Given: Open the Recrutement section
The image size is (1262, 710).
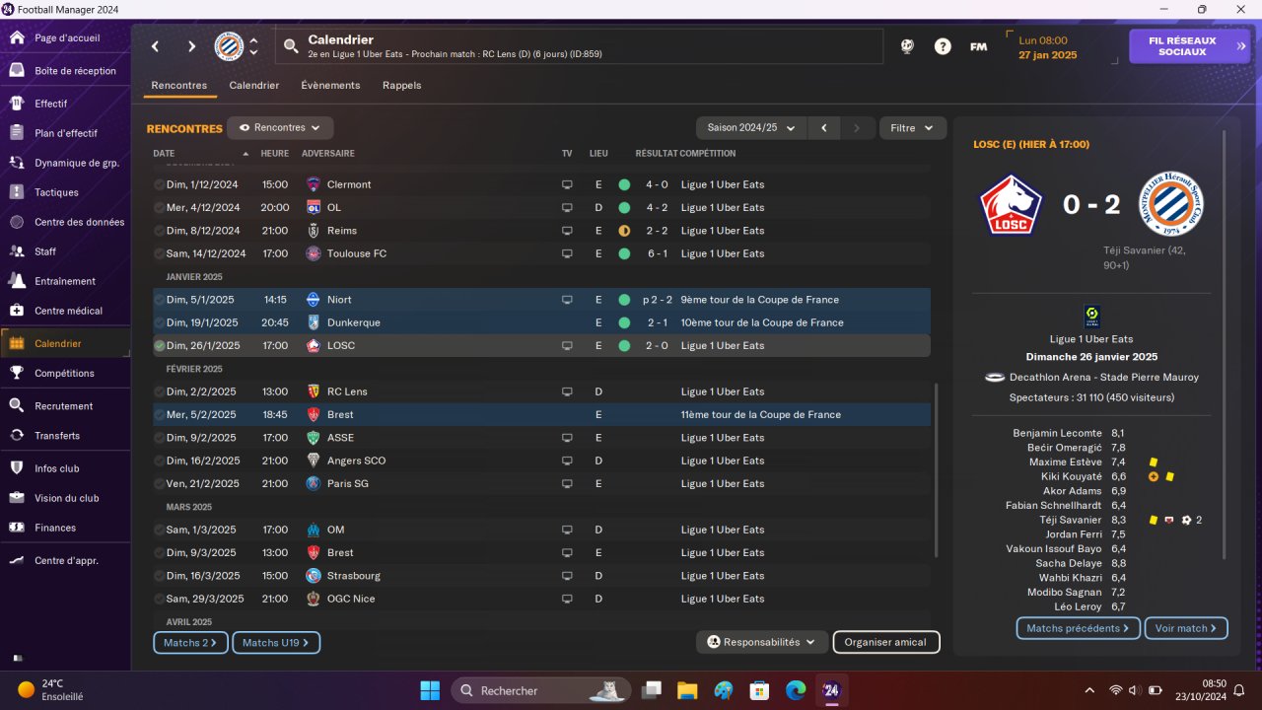Looking at the screenshot, I should coord(65,406).
